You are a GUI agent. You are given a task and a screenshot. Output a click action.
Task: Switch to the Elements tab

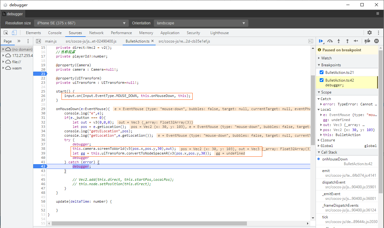(33, 33)
